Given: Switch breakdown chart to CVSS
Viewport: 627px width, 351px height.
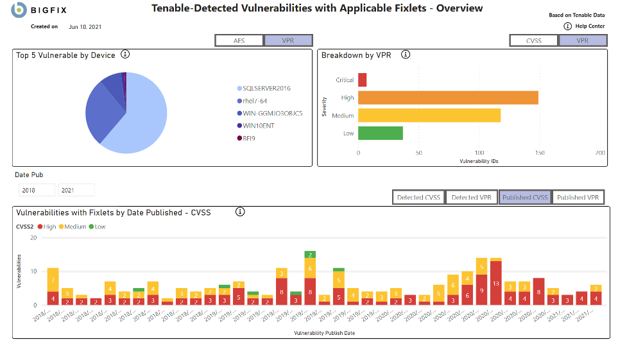Looking at the screenshot, I should [x=534, y=40].
